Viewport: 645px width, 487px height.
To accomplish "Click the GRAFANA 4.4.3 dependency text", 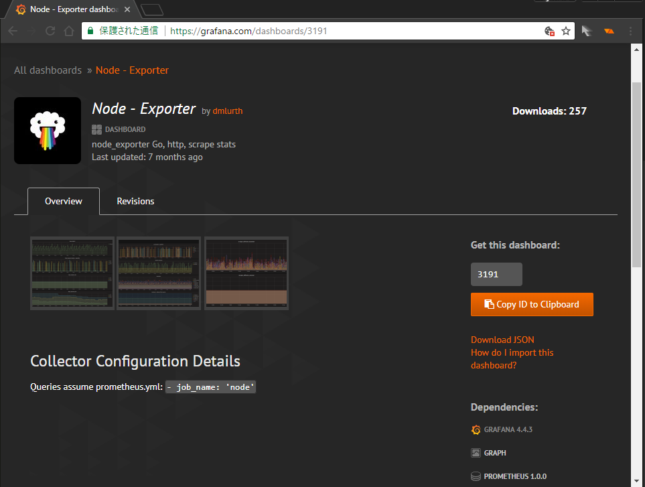I will (508, 429).
